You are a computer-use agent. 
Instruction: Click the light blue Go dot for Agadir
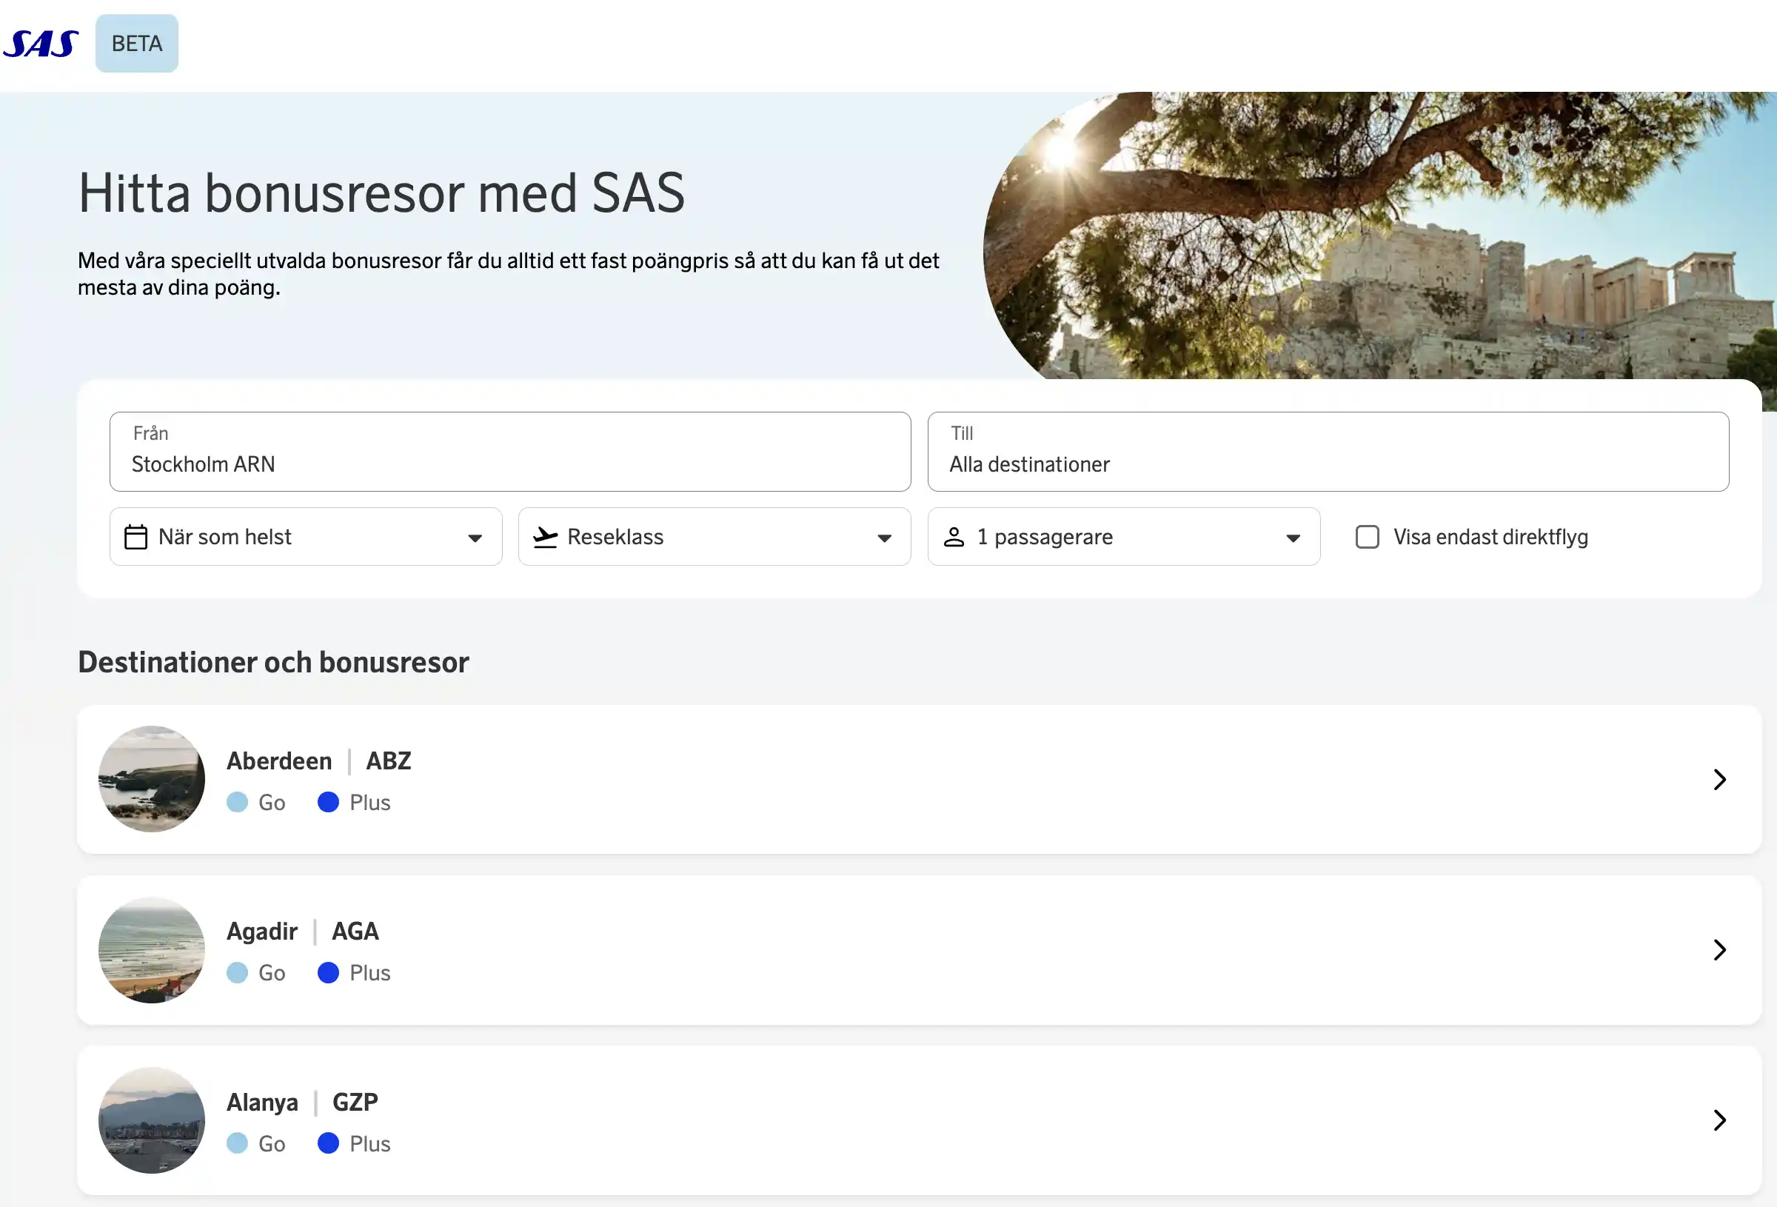(238, 973)
